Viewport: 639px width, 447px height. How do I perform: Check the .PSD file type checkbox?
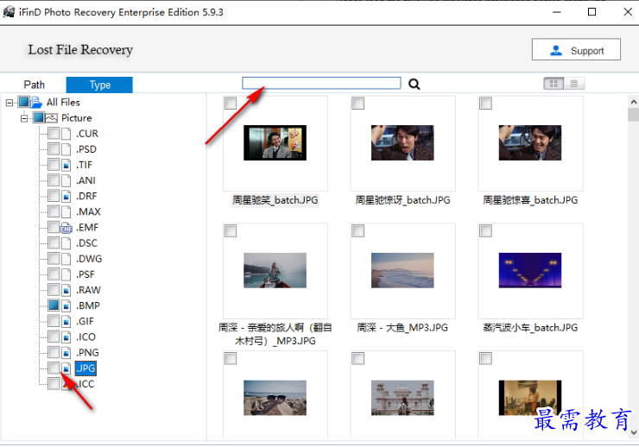click(x=54, y=148)
